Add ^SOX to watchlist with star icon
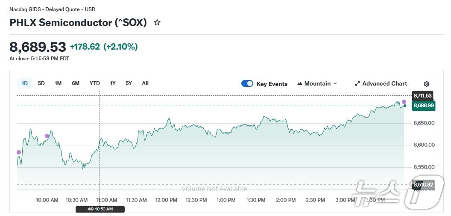Viewport: 451px width, 216px height. pos(157,23)
